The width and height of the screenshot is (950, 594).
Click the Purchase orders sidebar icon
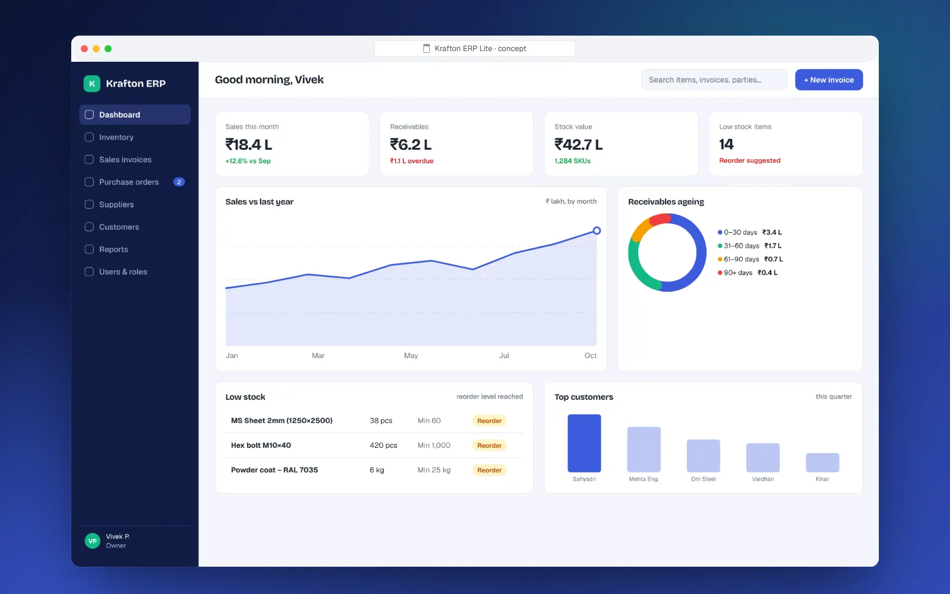[89, 182]
